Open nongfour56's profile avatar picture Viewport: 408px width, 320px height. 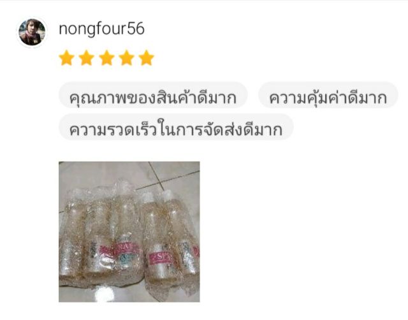tap(32, 33)
